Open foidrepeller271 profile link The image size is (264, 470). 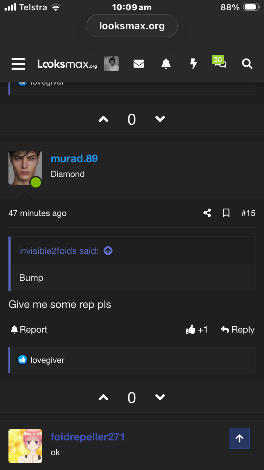point(88,437)
